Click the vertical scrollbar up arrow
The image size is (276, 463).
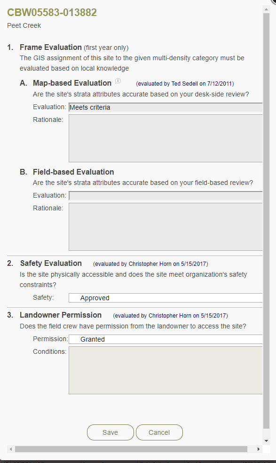pos(266,10)
